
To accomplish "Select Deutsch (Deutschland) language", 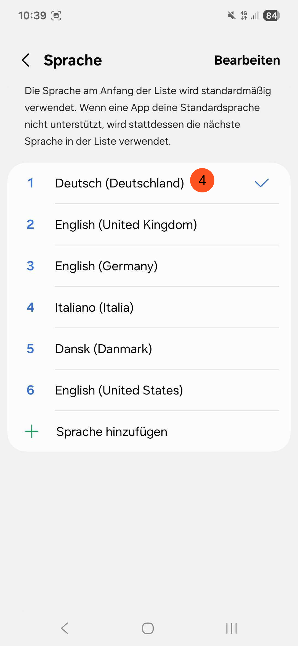I will click(x=119, y=183).
